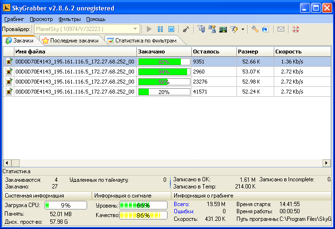Click the 94% download progress bar

164,72
